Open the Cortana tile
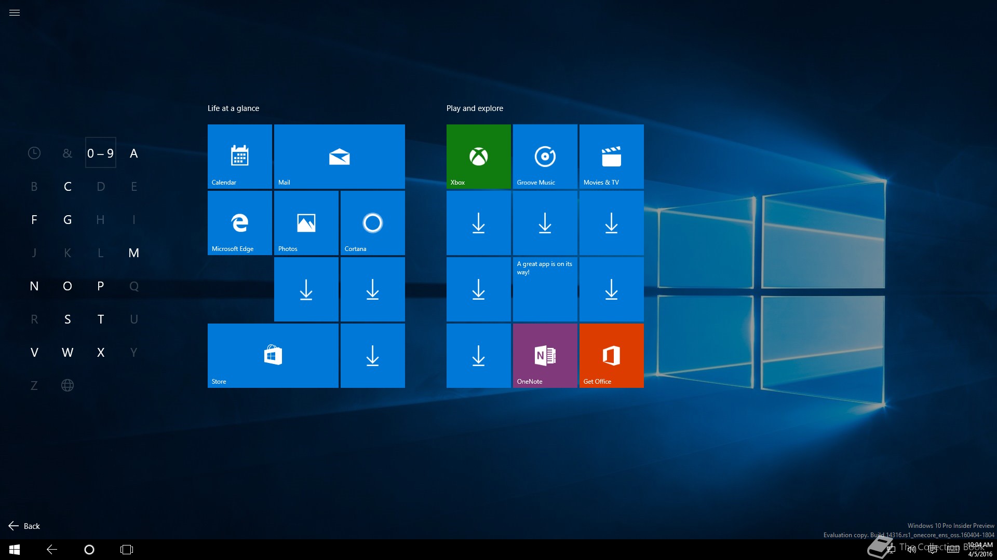Screen dimensions: 997x560 click(373, 223)
